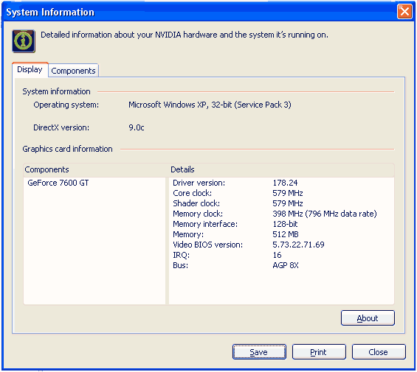Click the Core clock value 579 MHz
Image resolution: width=417 pixels, height=372 pixels.
pos(288,193)
